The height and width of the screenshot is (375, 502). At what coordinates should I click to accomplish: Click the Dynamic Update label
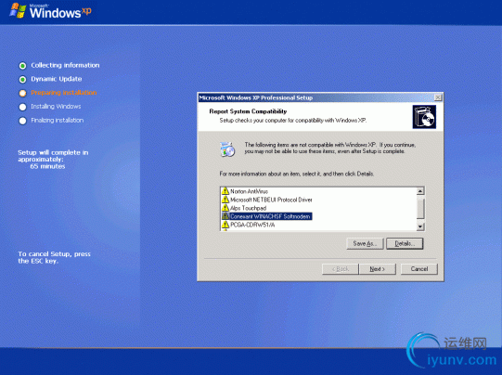pyautogui.click(x=57, y=79)
